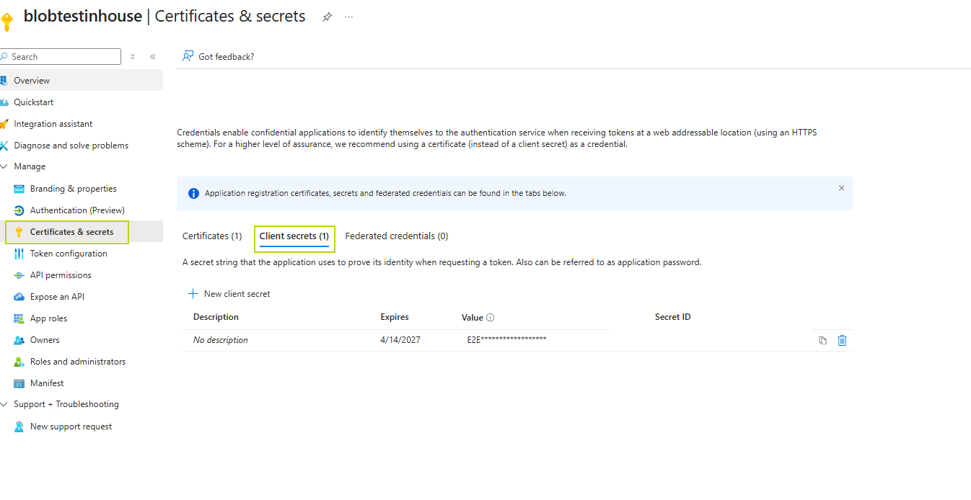
Task: Clear the sidebar search with X icon
Action: coord(133,56)
